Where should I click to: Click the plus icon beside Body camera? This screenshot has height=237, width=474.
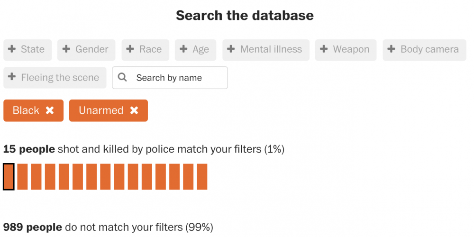coord(392,49)
